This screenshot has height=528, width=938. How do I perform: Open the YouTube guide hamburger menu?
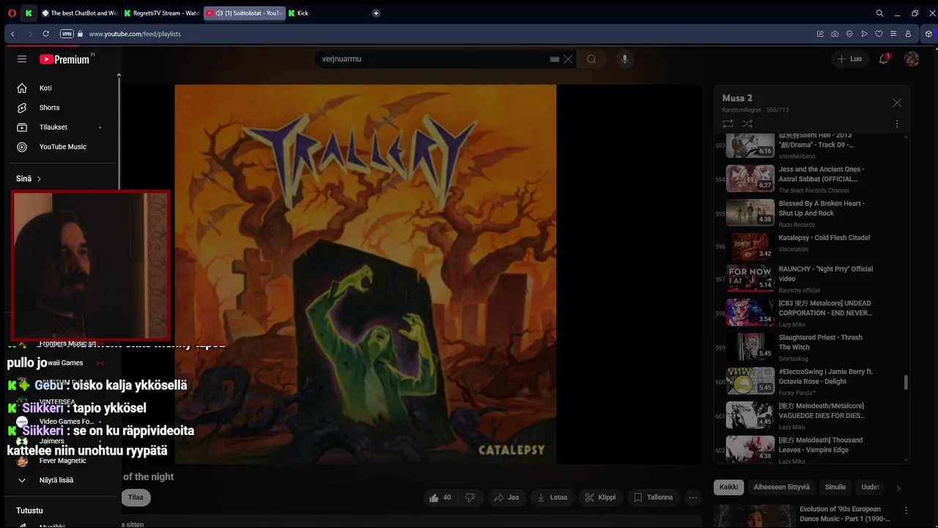point(22,59)
